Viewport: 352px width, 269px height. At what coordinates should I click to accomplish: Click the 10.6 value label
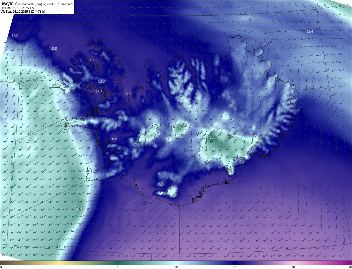[x=28, y=148]
